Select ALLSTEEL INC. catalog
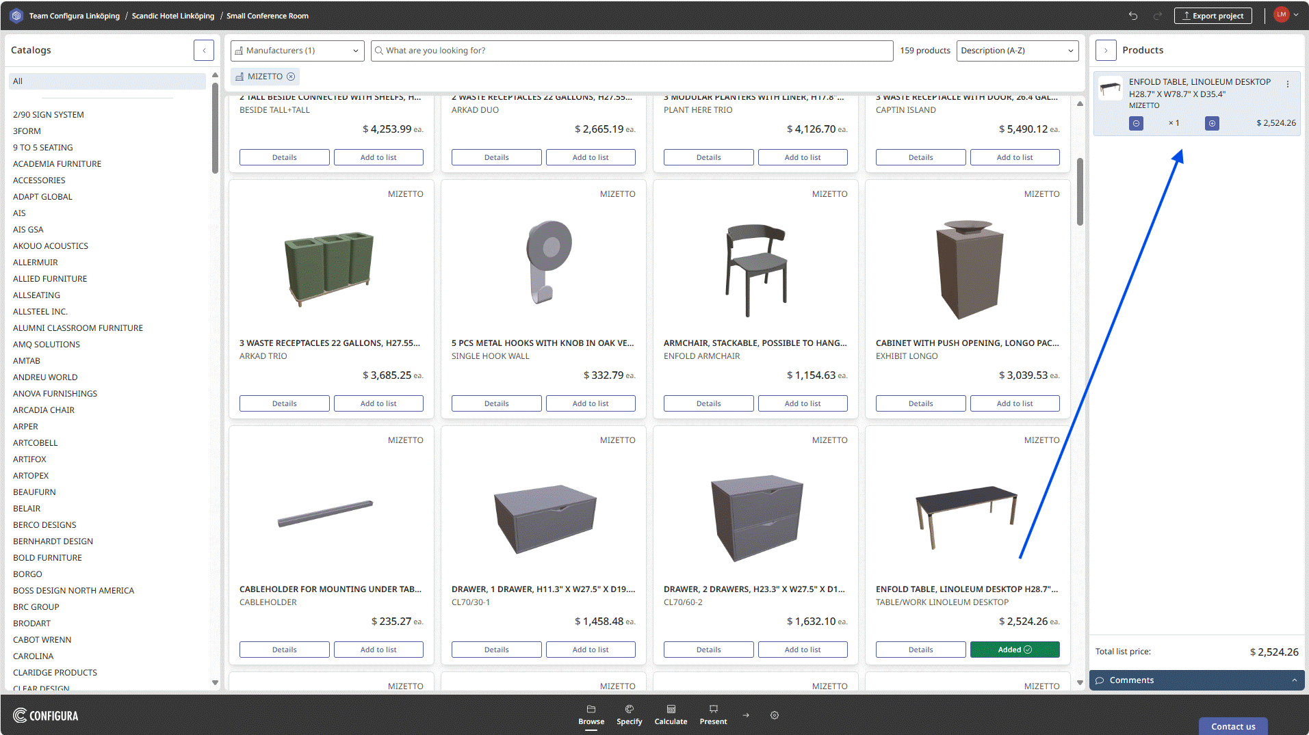Viewport: 1309px width, 735px height. [x=40, y=312]
